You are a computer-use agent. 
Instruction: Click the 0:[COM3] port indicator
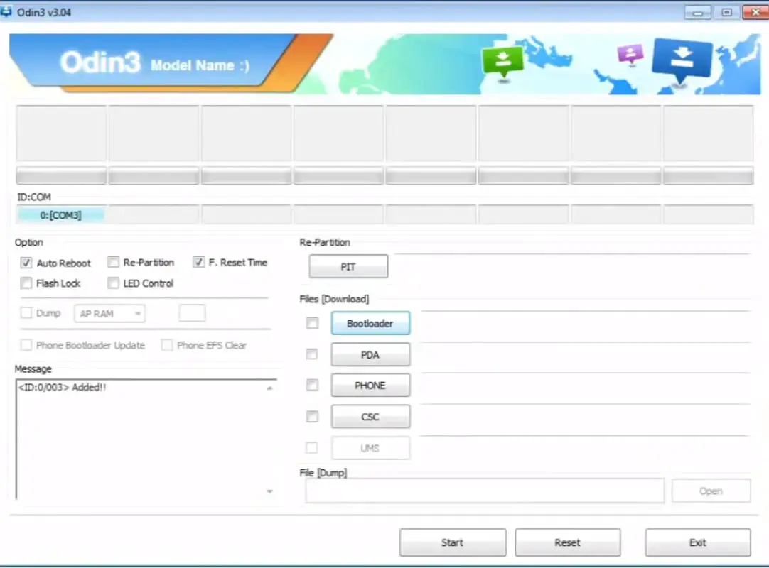(60, 215)
